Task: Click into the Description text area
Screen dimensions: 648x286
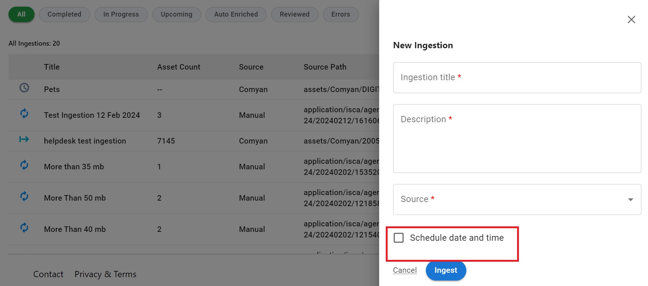Action: [517, 138]
